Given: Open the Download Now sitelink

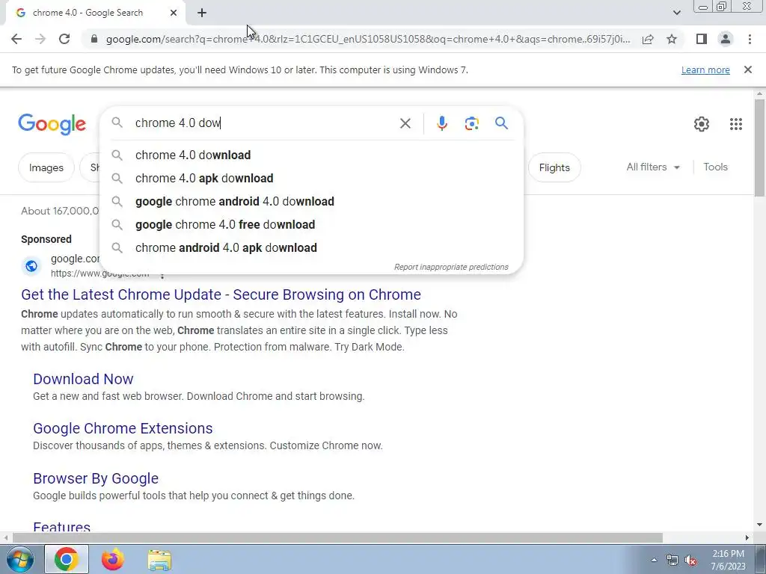Looking at the screenshot, I should pos(83,379).
